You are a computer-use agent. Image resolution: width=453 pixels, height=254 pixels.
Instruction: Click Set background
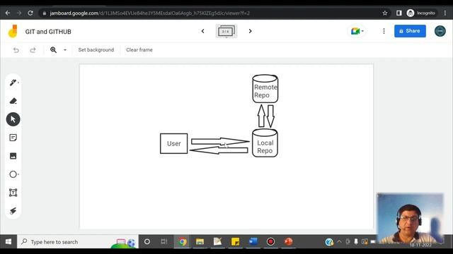tap(96, 50)
